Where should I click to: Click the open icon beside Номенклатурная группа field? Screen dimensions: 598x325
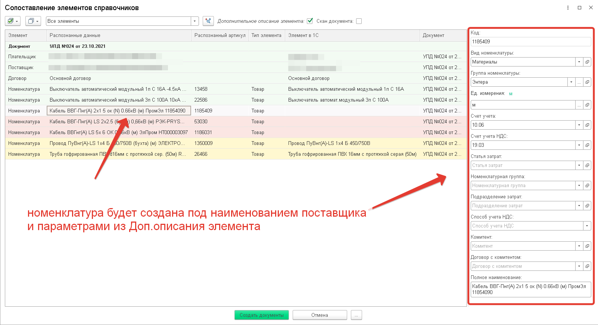(587, 186)
